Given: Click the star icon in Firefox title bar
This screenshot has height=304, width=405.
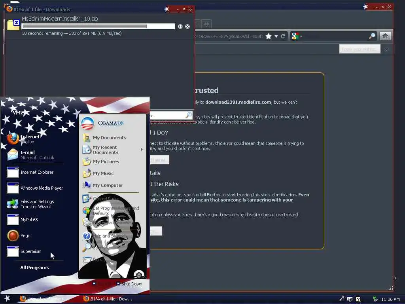Looking at the screenshot, I should [365, 7].
